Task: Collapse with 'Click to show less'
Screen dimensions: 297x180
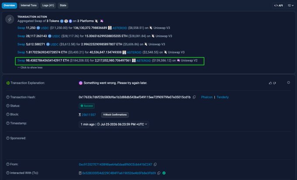Action: click(30, 68)
